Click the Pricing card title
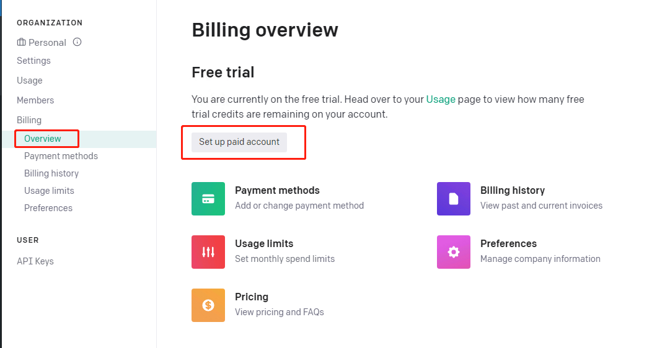The width and height of the screenshot is (657, 348). click(252, 297)
